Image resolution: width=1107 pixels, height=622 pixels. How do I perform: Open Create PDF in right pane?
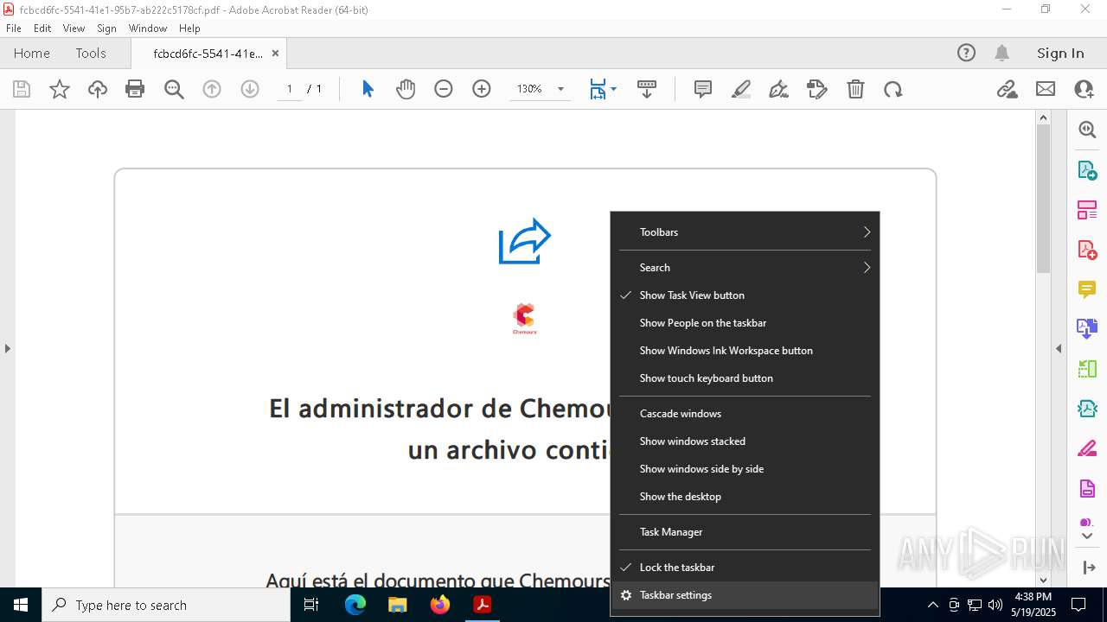tap(1087, 249)
